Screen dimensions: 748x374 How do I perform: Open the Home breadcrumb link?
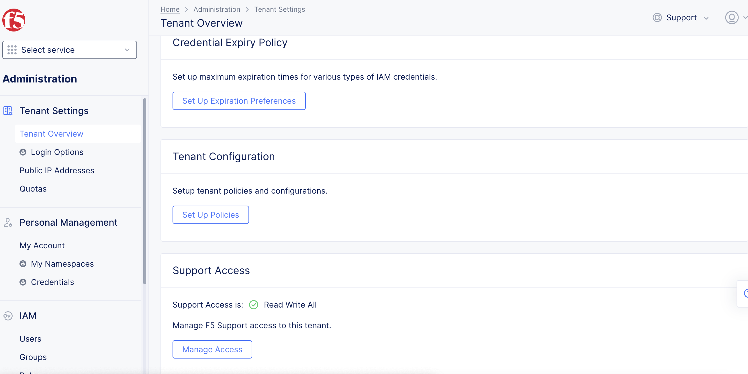click(170, 9)
